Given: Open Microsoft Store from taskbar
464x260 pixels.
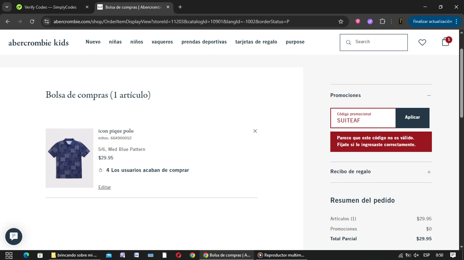Looking at the screenshot, I should (40, 255).
